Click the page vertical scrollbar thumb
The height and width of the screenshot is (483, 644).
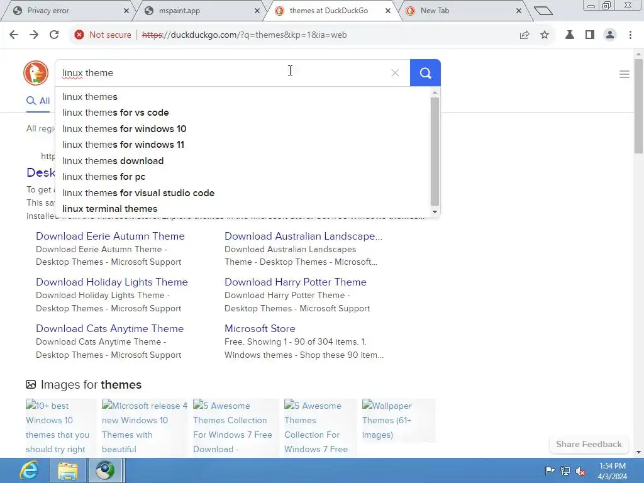638,106
